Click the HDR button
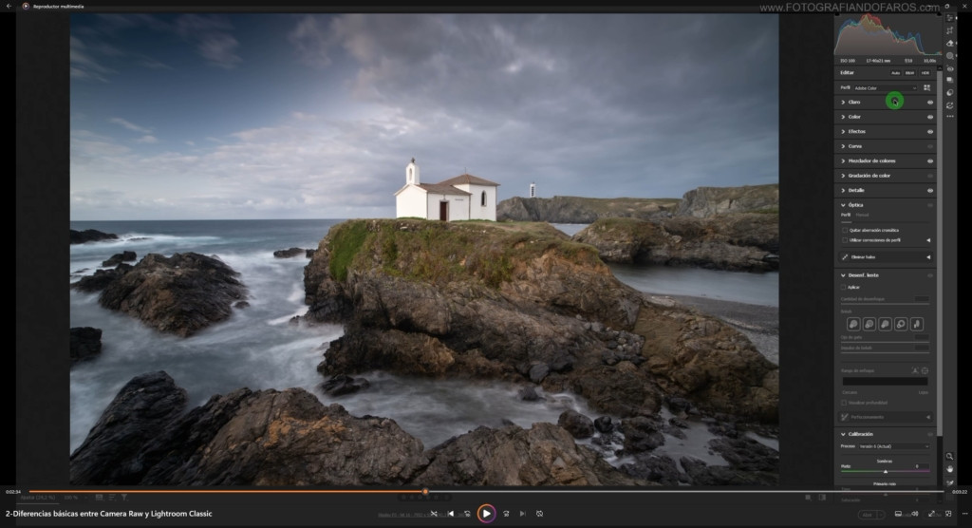 [x=925, y=73]
